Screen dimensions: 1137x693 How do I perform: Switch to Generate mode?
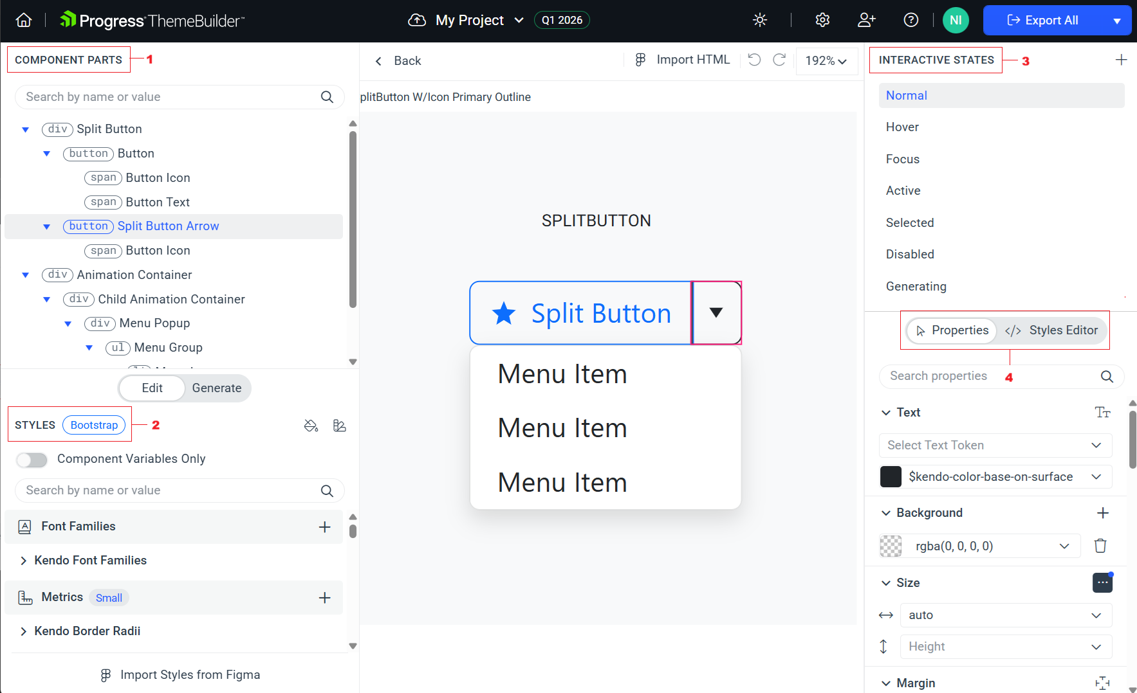click(216, 388)
